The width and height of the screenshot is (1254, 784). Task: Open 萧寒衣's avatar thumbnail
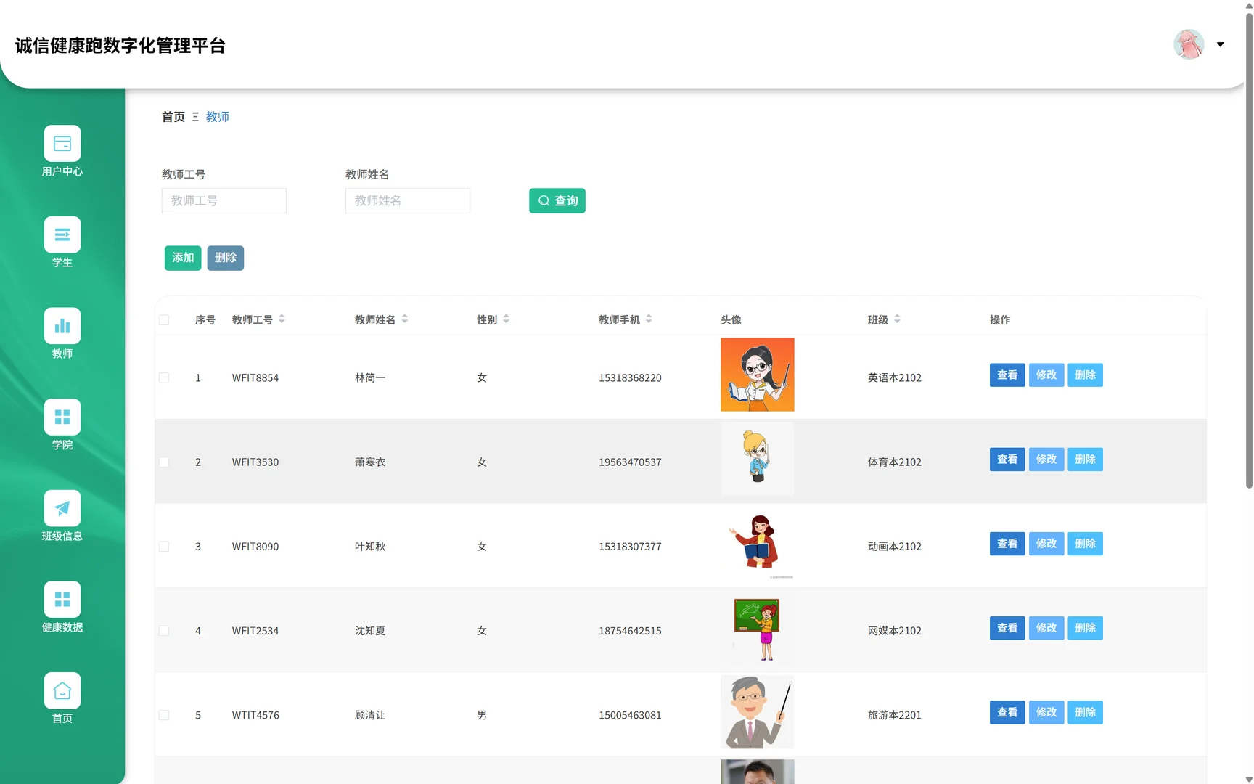click(758, 459)
